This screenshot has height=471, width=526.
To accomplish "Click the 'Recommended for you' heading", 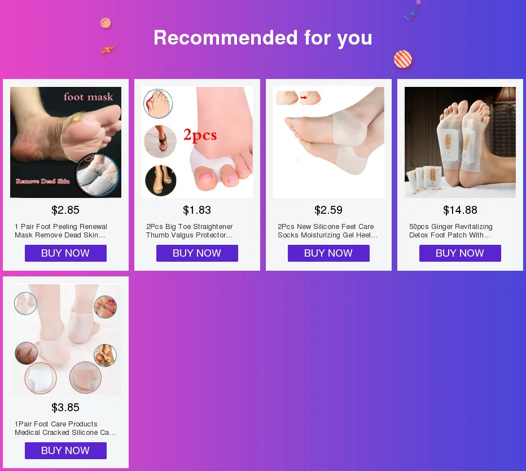I will (263, 38).
